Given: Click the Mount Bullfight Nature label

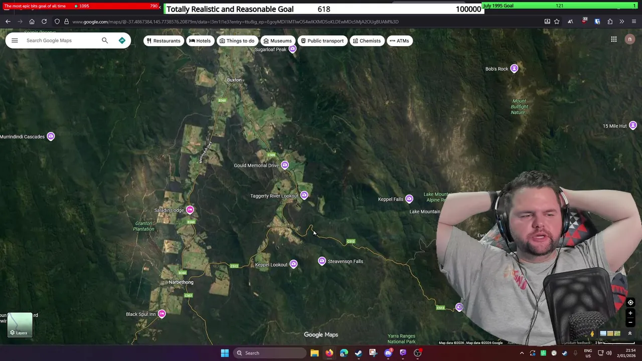Looking at the screenshot, I should pos(520,106).
